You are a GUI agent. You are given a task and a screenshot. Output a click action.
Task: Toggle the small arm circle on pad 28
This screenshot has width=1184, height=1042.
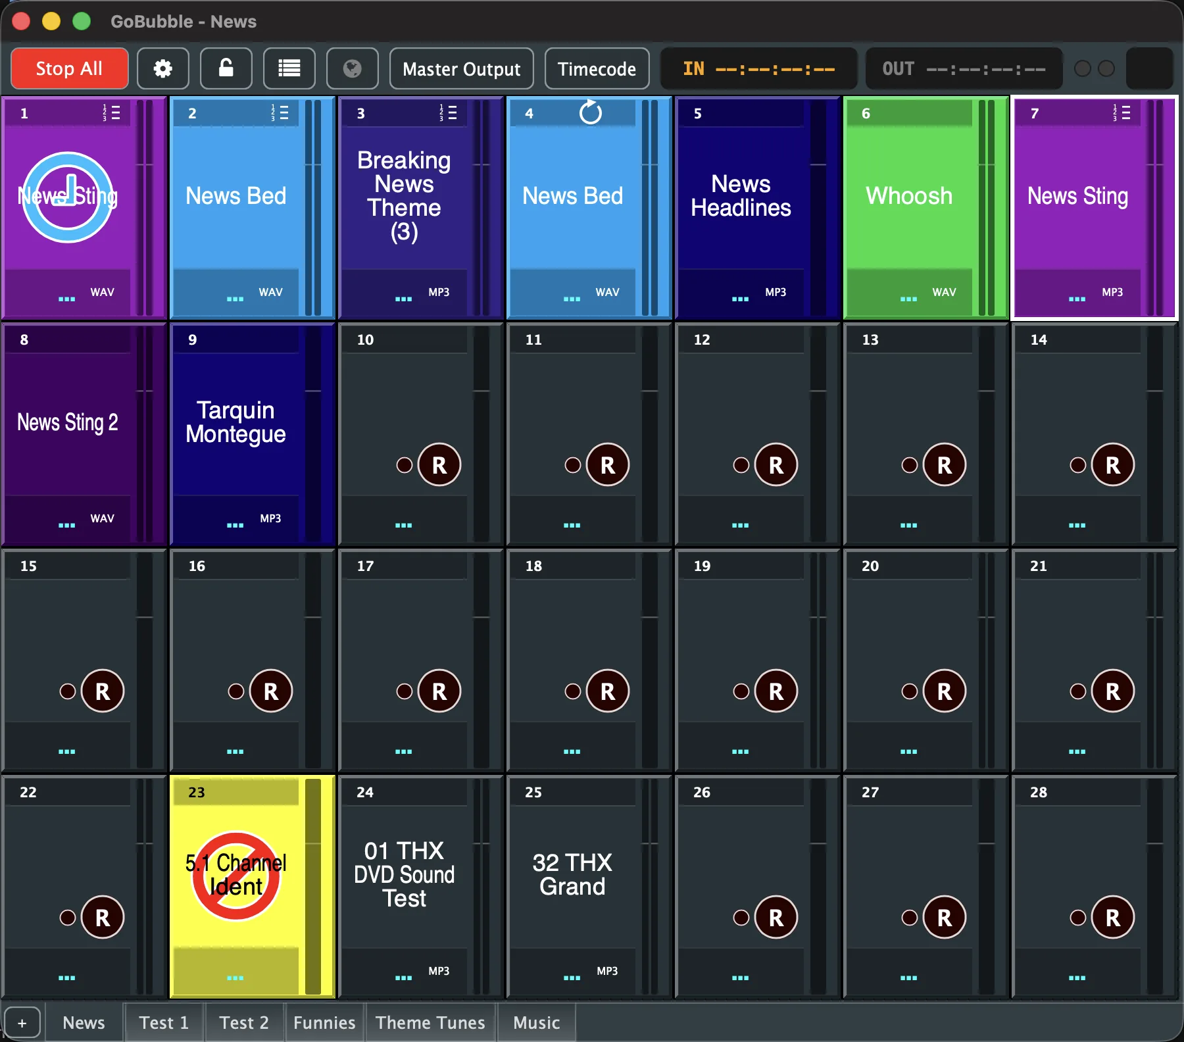coord(1078,918)
